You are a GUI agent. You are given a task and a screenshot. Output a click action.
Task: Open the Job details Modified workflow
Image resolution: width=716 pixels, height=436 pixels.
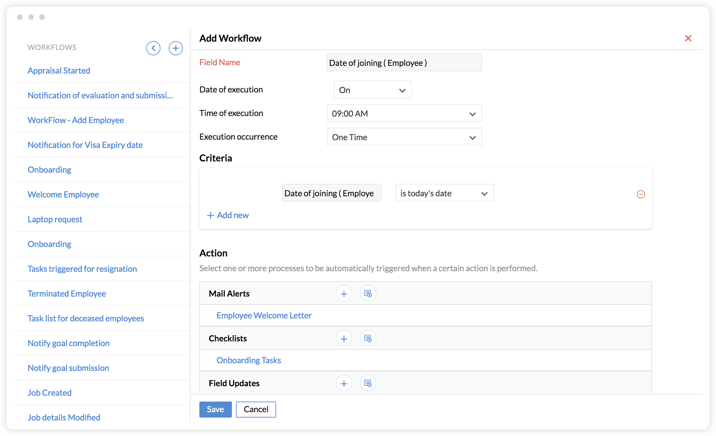point(64,417)
